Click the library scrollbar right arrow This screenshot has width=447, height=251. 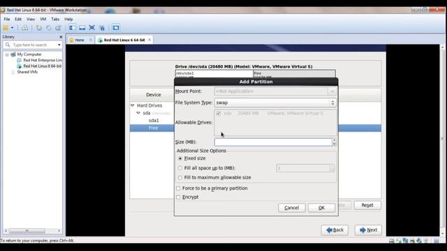(x=59, y=231)
